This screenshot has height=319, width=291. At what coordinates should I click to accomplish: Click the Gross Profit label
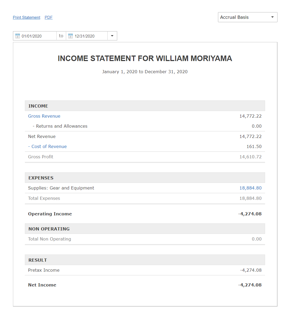pos(41,157)
